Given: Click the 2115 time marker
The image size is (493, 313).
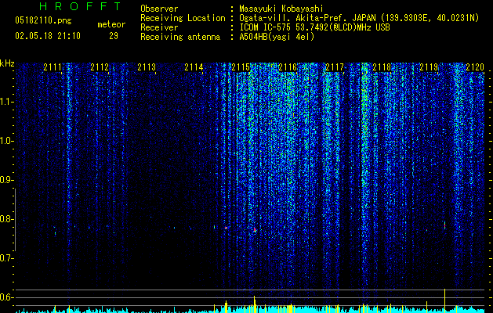Looking at the screenshot, I should pyautogui.click(x=241, y=67).
